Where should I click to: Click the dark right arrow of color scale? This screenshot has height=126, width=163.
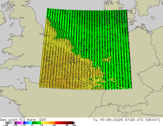tap(74, 123)
